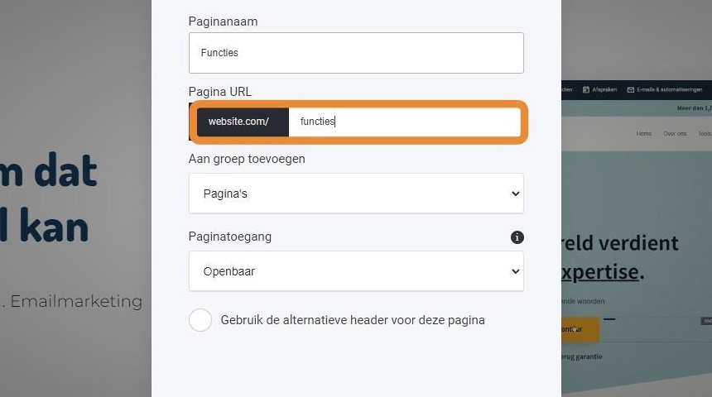
Task: Click the Home nav link
Action: pos(643,133)
